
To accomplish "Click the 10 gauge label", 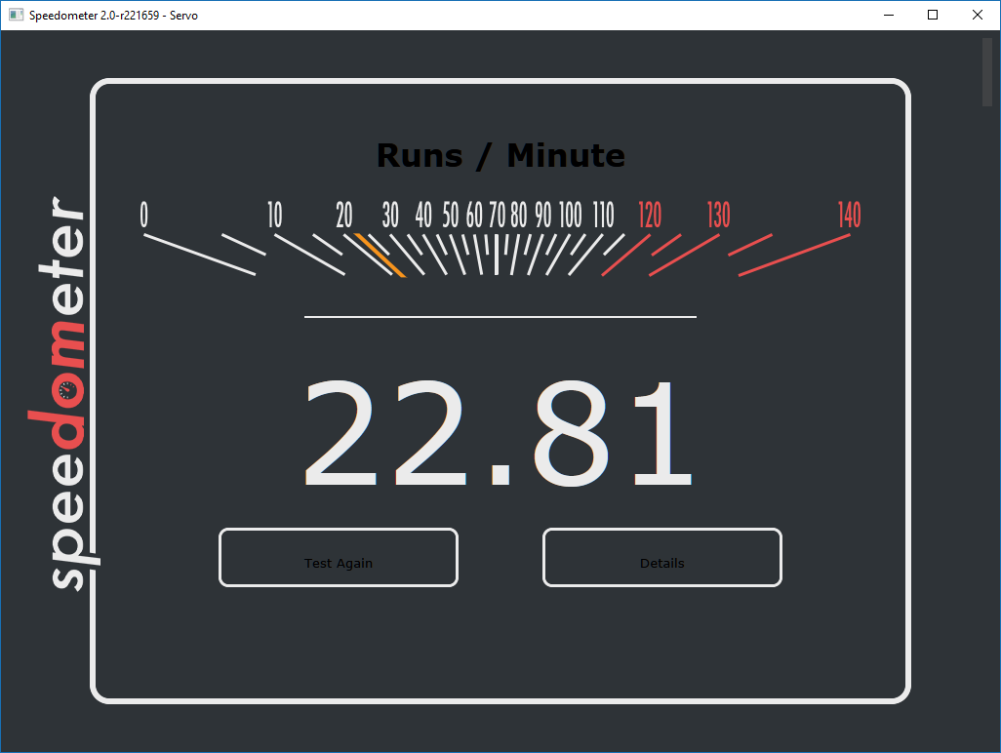I will (274, 215).
